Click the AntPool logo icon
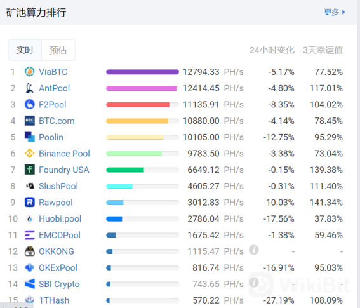Viewport: 360px width, 308px height. [x=30, y=88]
